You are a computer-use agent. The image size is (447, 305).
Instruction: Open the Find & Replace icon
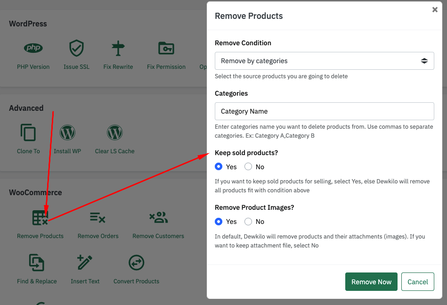pos(36,263)
